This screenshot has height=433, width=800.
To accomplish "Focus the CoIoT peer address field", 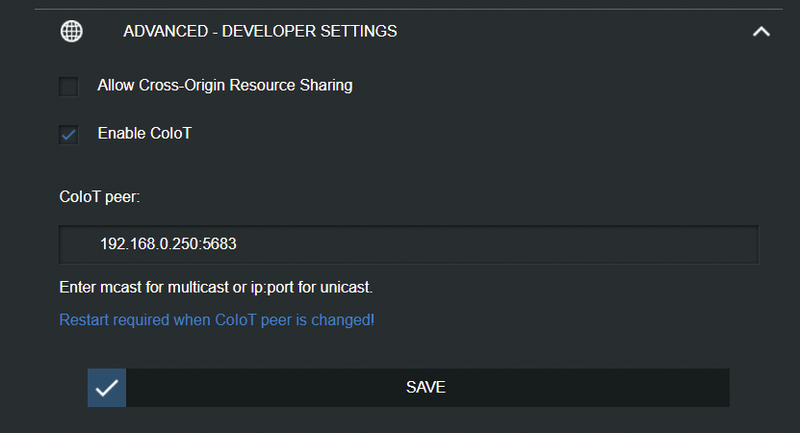I will (409, 244).
